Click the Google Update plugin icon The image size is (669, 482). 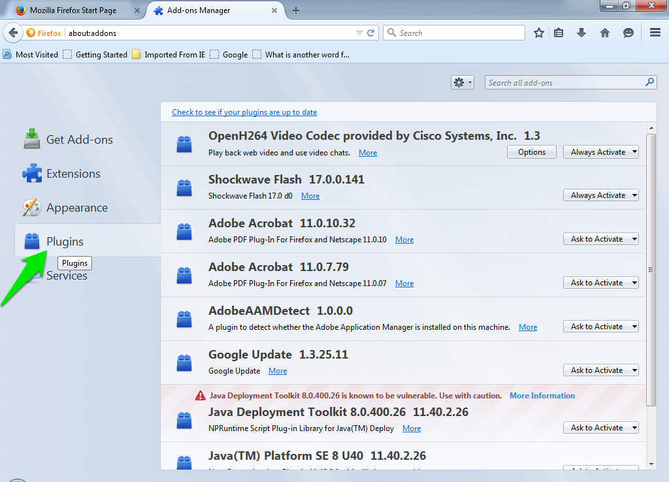point(184,363)
